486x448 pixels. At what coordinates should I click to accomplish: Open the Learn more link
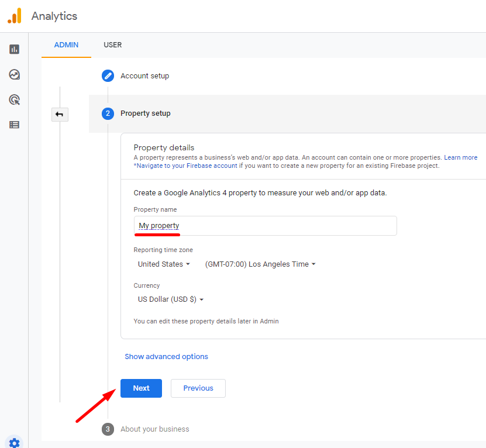pos(461,157)
